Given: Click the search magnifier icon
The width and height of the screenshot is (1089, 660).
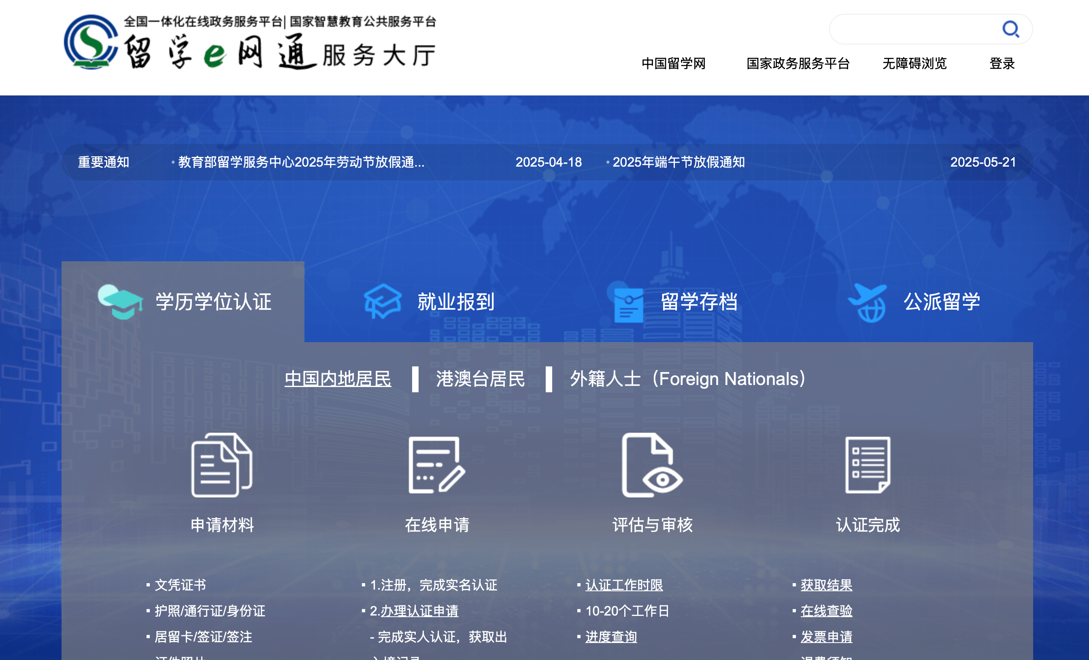Looking at the screenshot, I should 1010,30.
